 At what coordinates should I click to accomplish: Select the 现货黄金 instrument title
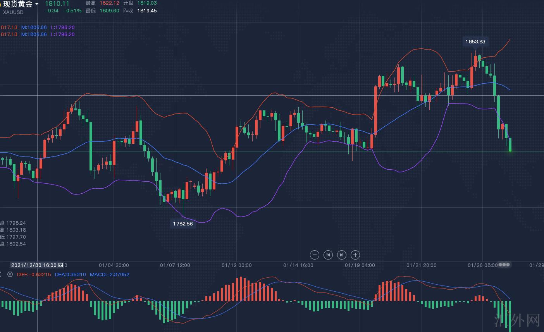(x=18, y=4)
